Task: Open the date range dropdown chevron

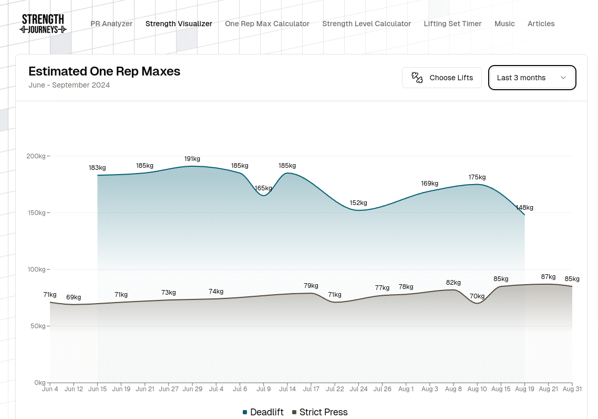Action: pos(563,77)
